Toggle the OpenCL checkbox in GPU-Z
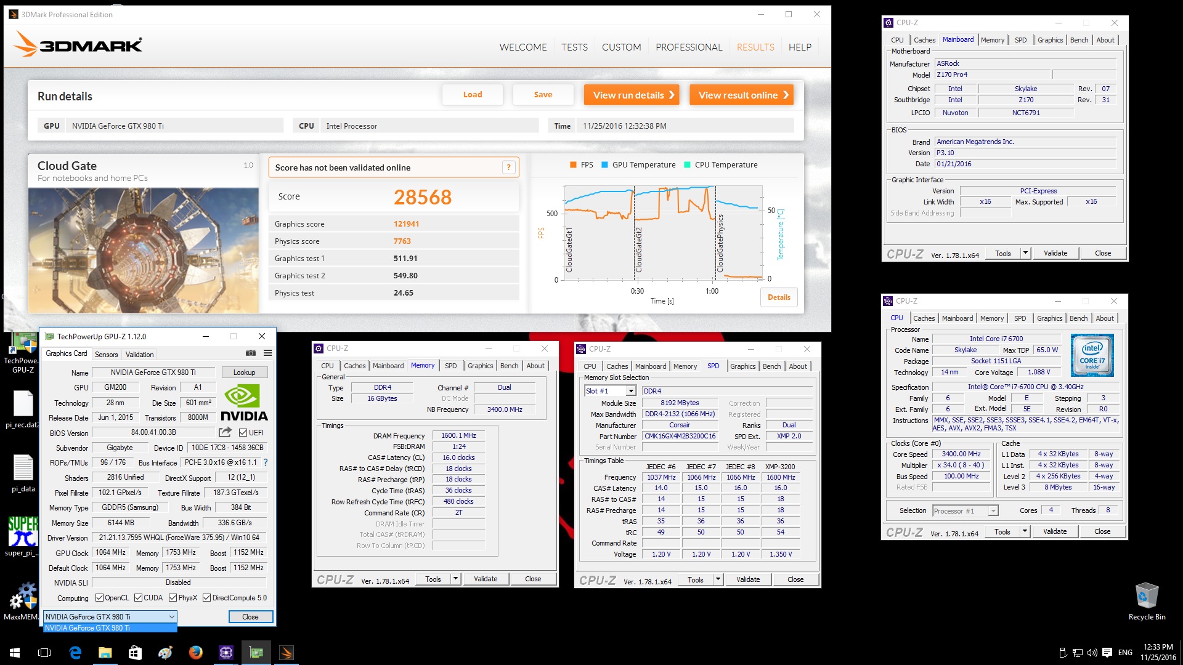This screenshot has height=665, width=1183. (x=99, y=598)
